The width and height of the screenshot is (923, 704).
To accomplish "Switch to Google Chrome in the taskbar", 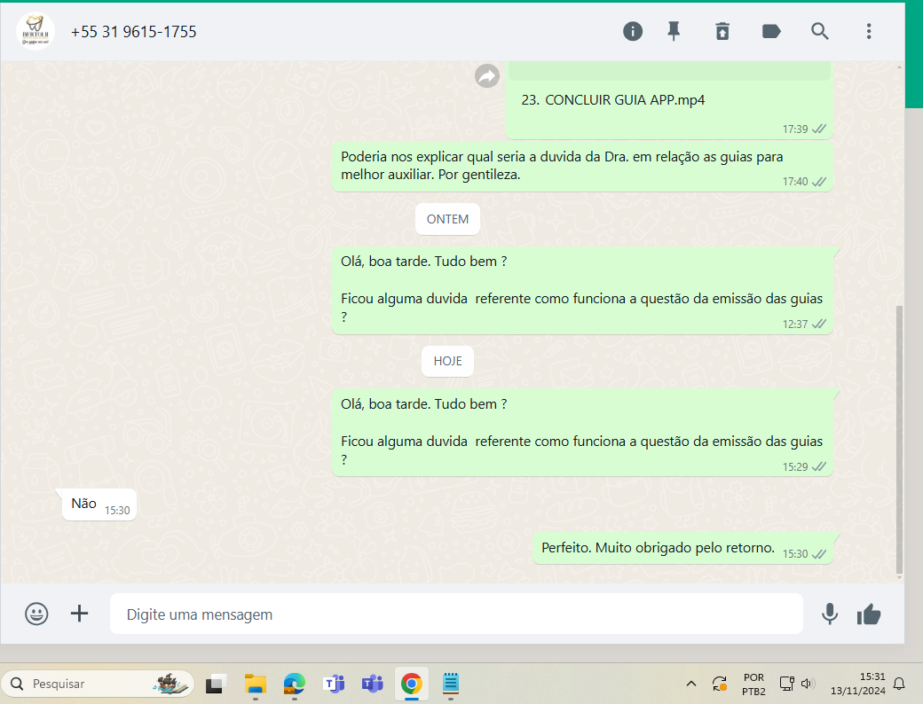I will pos(412,684).
